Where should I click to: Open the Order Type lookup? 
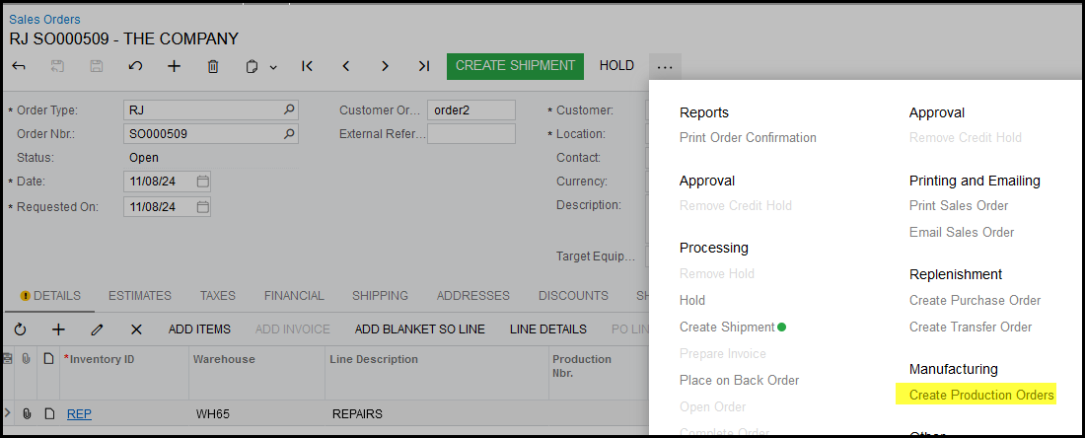288,110
